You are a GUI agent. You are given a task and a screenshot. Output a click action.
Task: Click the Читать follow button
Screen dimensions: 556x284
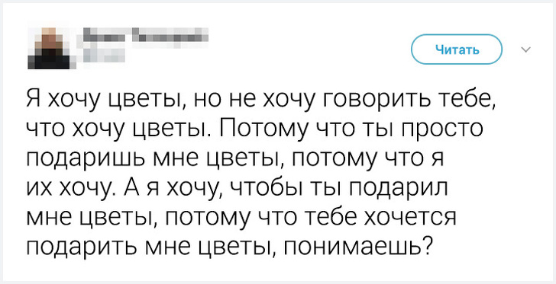point(457,49)
